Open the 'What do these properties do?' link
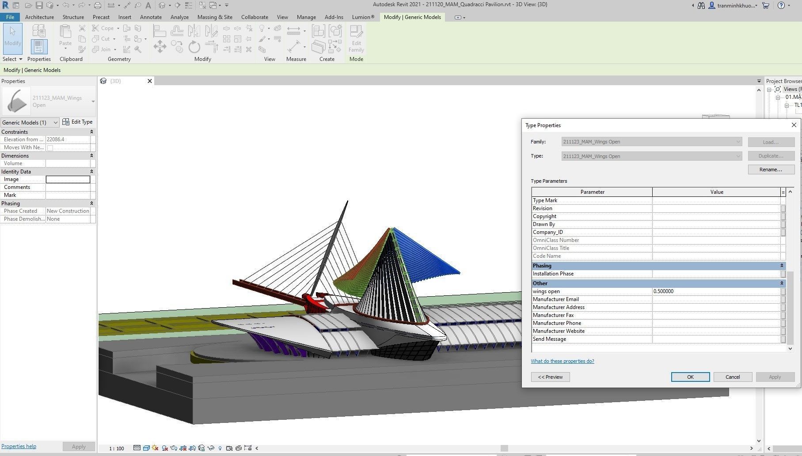Viewport: 802px width, 456px height. coord(562,361)
